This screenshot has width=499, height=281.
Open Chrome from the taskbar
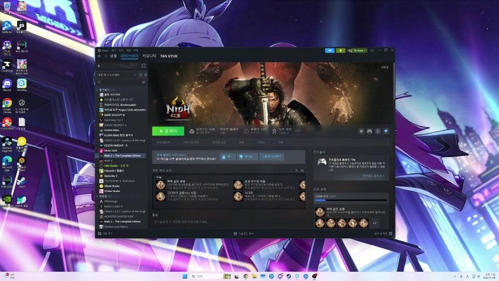[246, 276]
